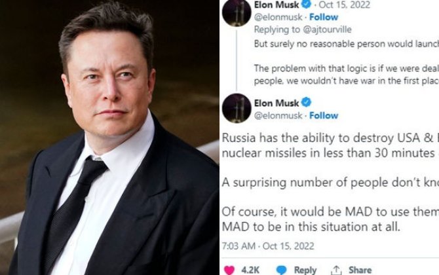Open the profile avatar of the top tweet

click(237, 12)
